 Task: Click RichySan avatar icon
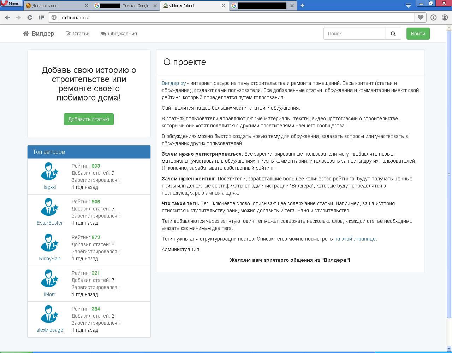pos(49,243)
